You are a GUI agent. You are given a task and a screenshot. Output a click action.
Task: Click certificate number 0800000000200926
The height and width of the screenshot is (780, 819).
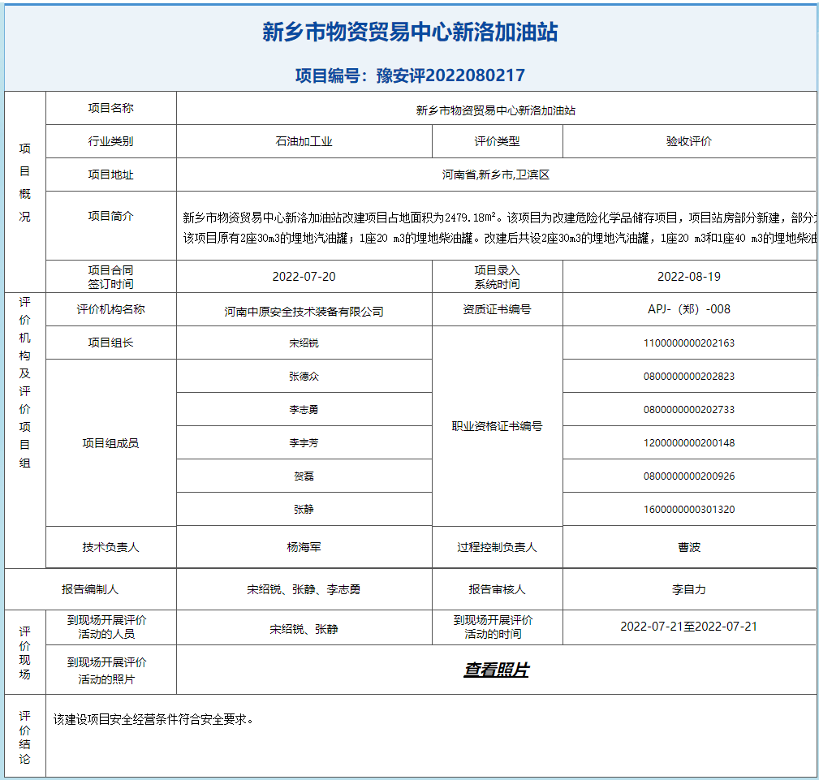pos(689,476)
